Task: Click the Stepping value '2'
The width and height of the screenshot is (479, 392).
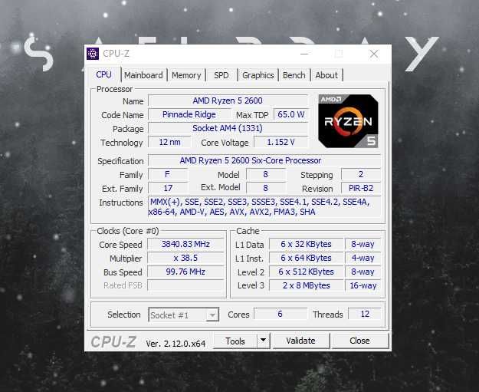Action: pos(361,174)
